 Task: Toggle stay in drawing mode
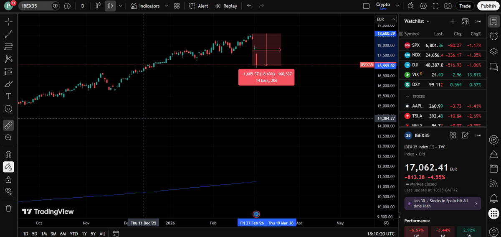(x=8, y=167)
